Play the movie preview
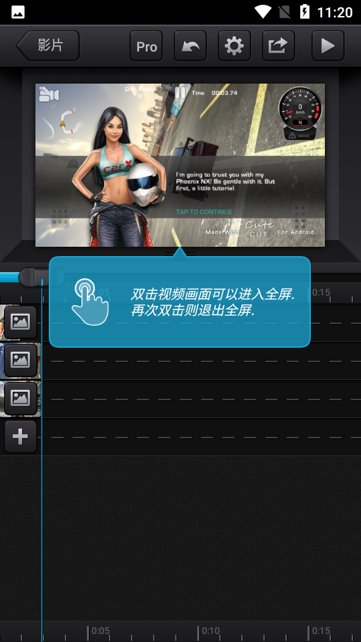This screenshot has height=642, width=361. pyautogui.click(x=328, y=46)
